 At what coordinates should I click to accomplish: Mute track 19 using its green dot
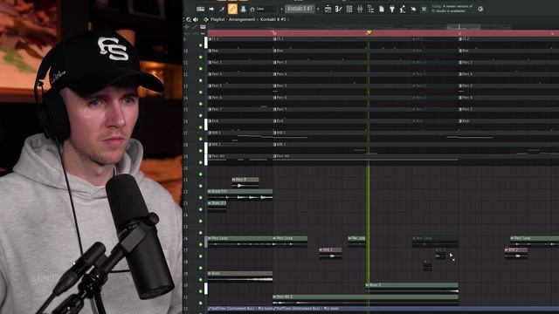[x=201, y=162]
